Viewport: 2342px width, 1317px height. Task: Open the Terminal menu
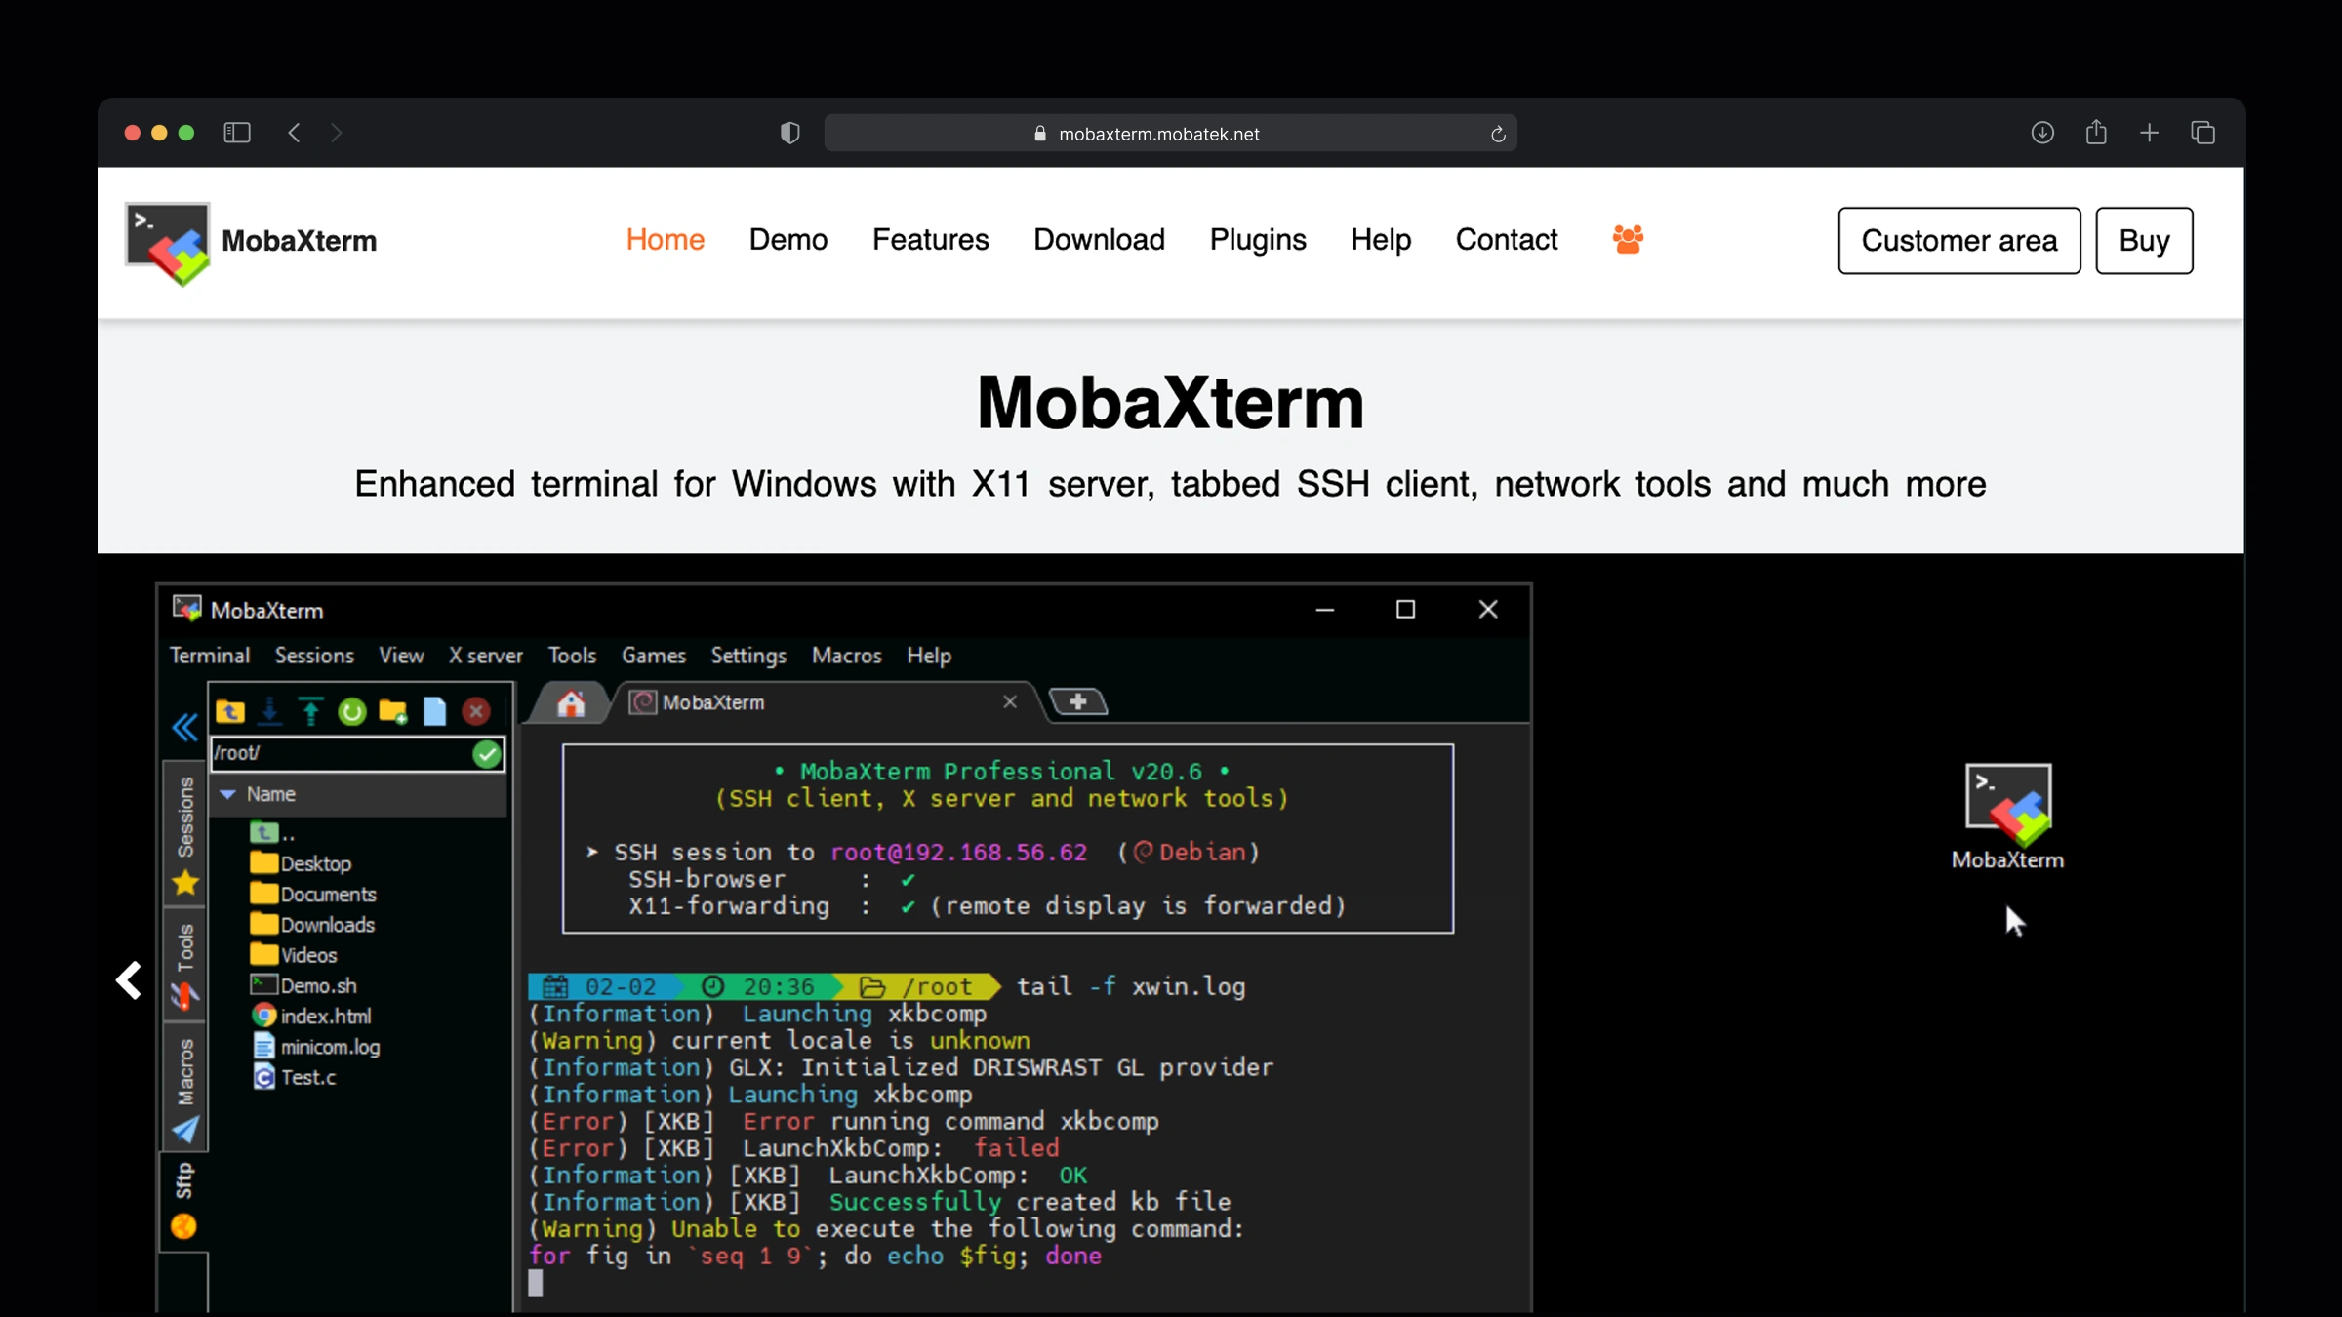click(x=210, y=656)
